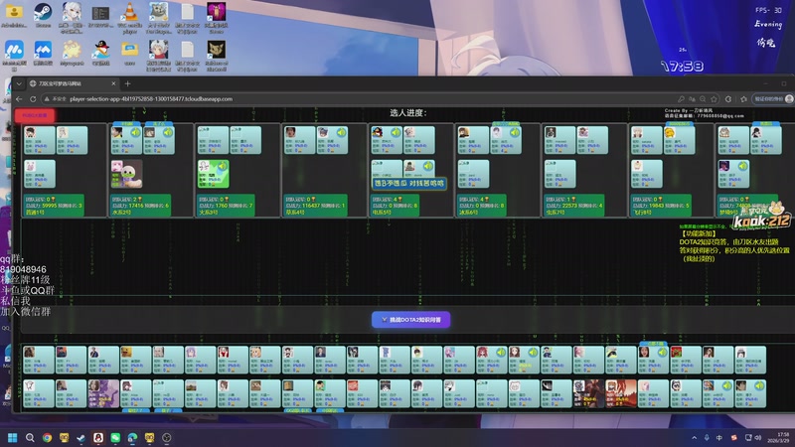Viewport: 795px width, 447px height.
Task: Open a new browser tab with plus
Action: coord(128,83)
